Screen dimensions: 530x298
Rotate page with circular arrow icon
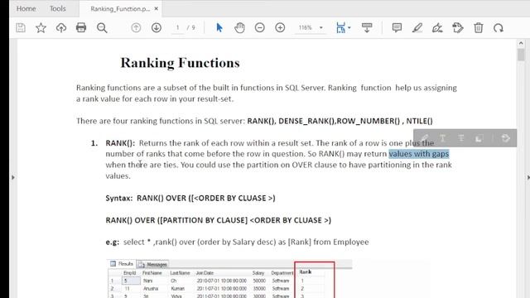tap(499, 27)
